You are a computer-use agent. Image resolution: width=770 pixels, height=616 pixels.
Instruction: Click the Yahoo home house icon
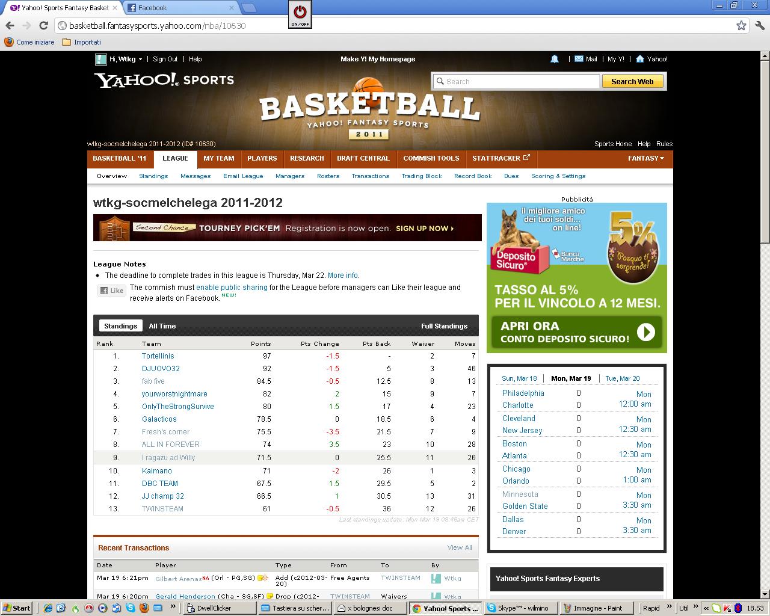click(640, 59)
